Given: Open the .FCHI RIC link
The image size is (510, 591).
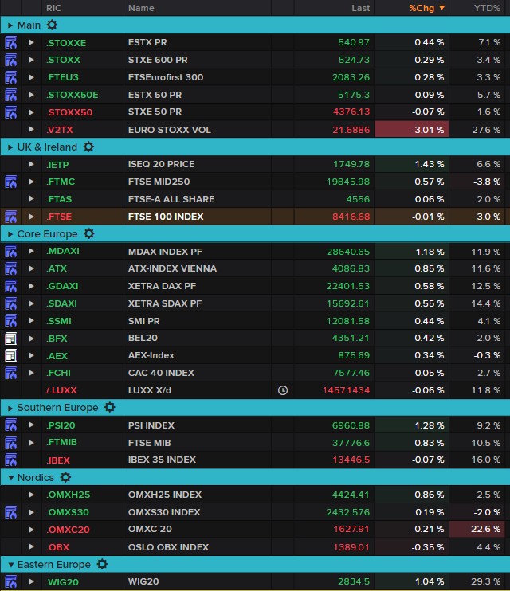Looking at the screenshot, I should (x=58, y=373).
